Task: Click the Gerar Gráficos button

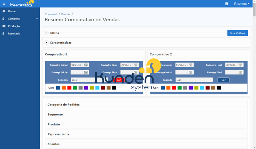Action: (238, 33)
